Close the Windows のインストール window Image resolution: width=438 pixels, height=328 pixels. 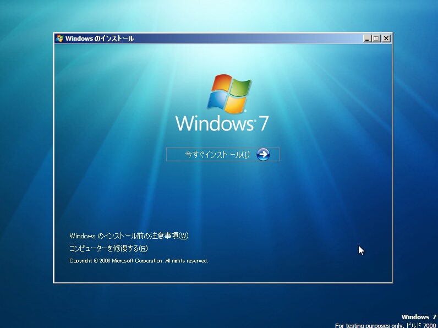(x=386, y=39)
